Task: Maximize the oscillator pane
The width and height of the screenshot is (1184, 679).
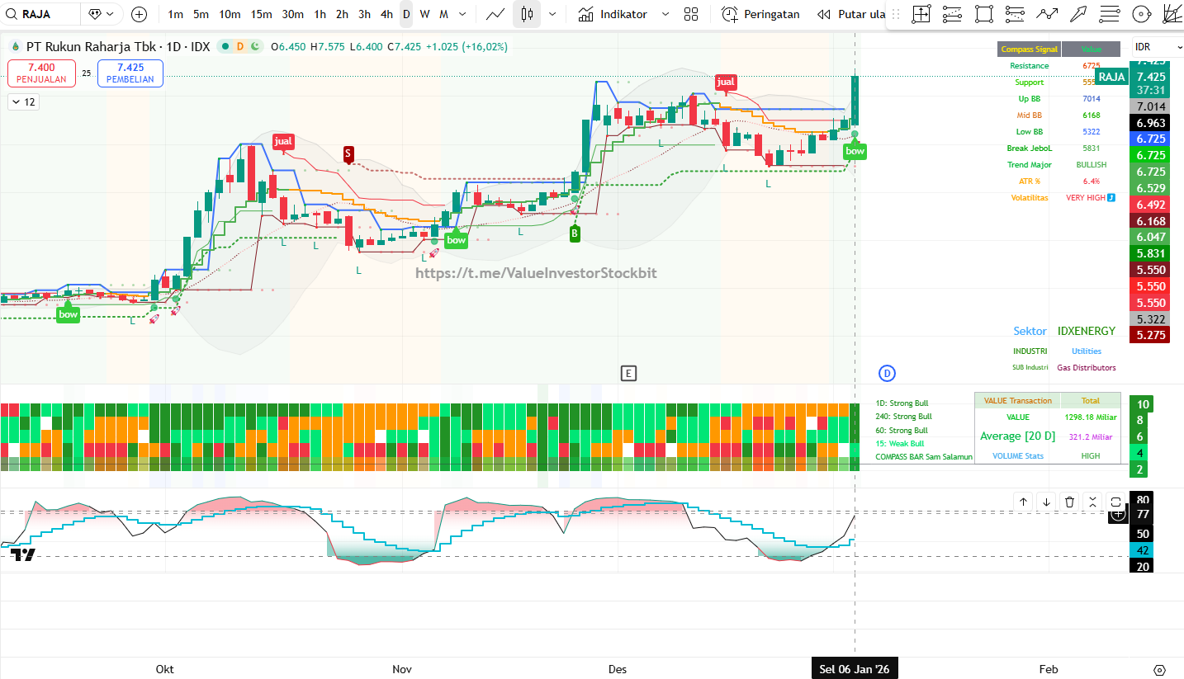Action: pyautogui.click(x=1115, y=502)
